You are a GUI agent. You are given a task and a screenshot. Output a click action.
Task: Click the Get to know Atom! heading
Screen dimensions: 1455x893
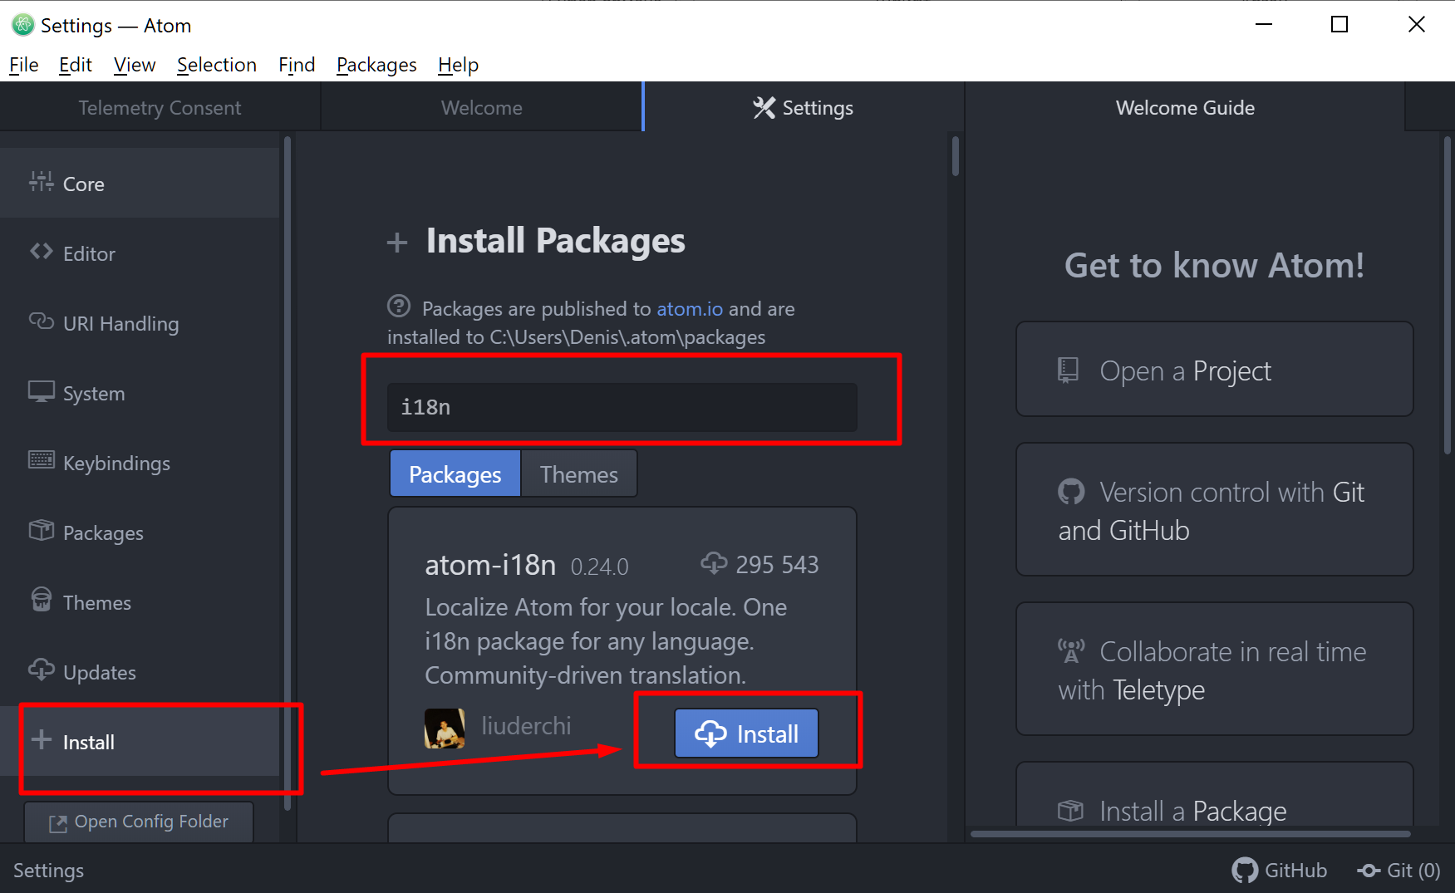coord(1214,266)
